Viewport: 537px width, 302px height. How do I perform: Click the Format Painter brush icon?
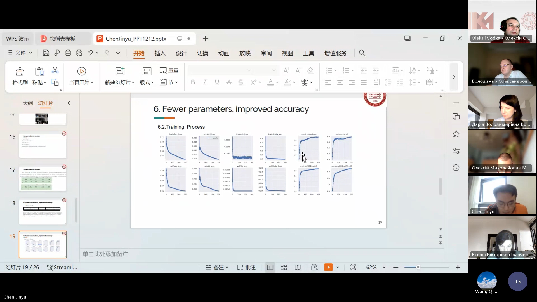20,72
